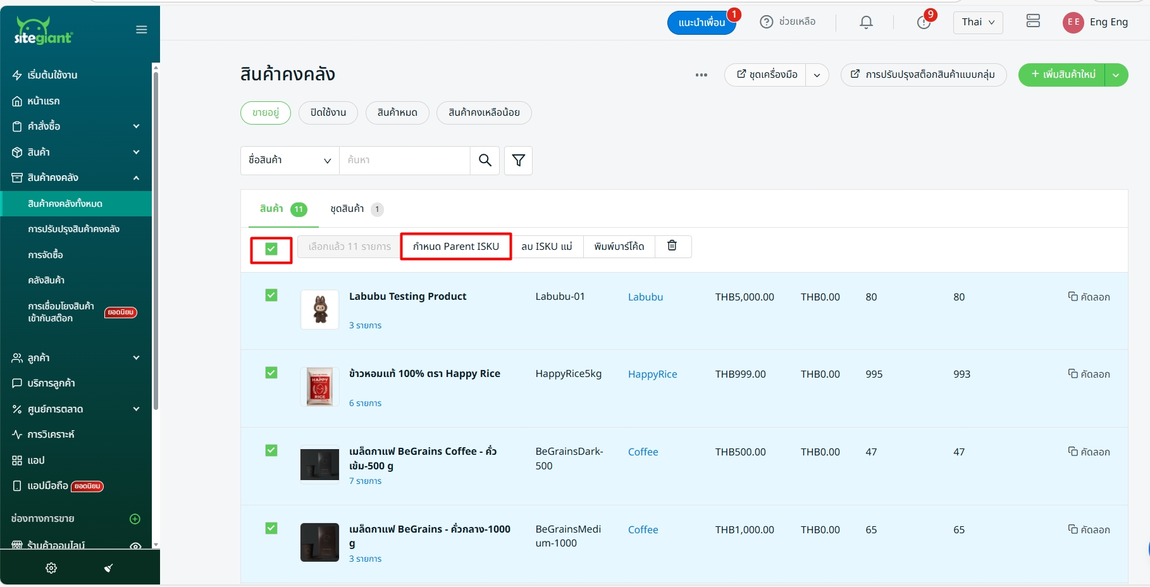Click the search text input field
This screenshot has width=1150, height=587.
click(405, 161)
